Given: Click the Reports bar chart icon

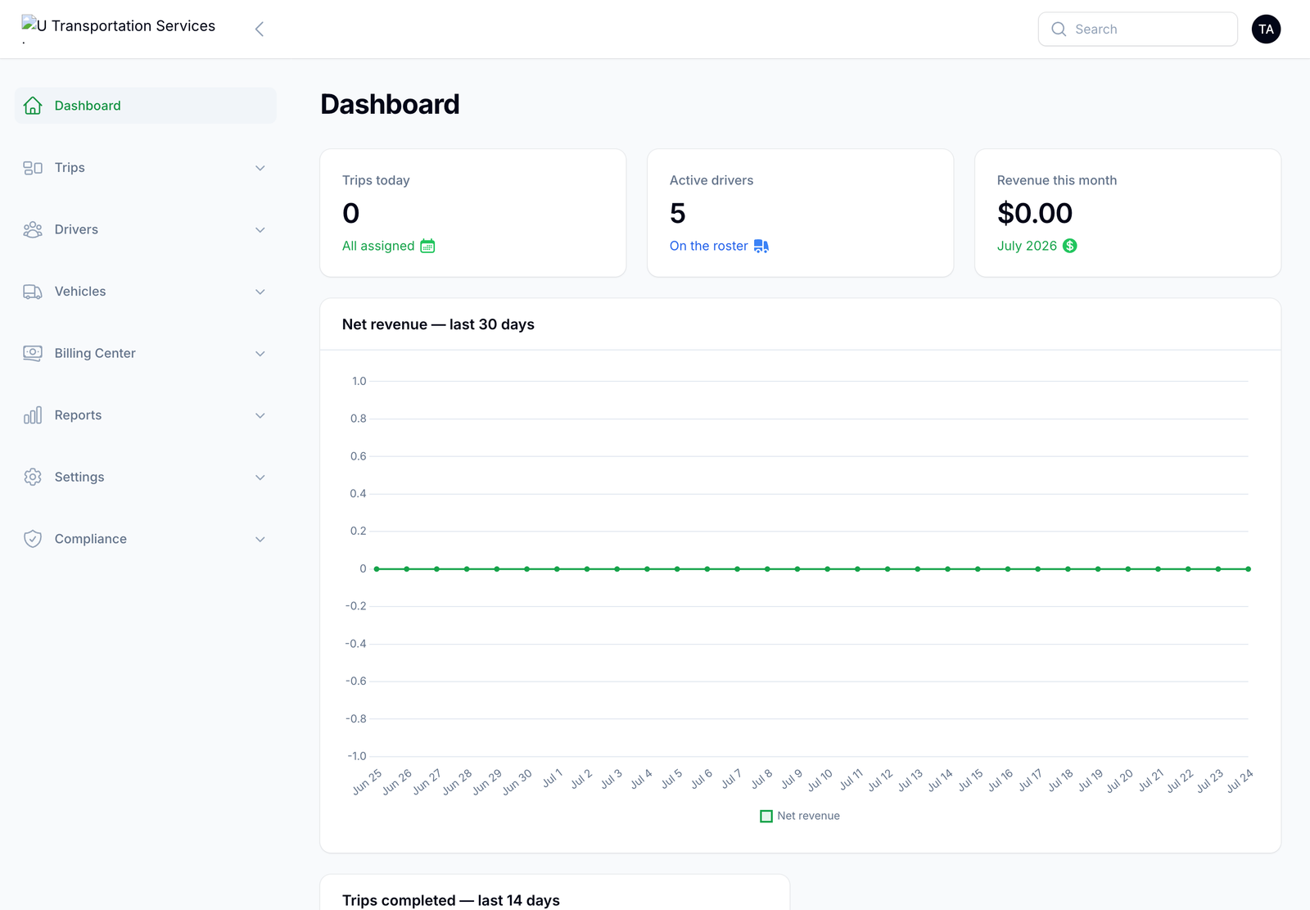Looking at the screenshot, I should point(33,415).
